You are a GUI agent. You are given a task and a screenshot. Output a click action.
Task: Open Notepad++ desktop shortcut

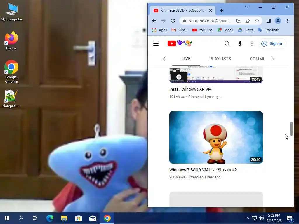coord(11,99)
